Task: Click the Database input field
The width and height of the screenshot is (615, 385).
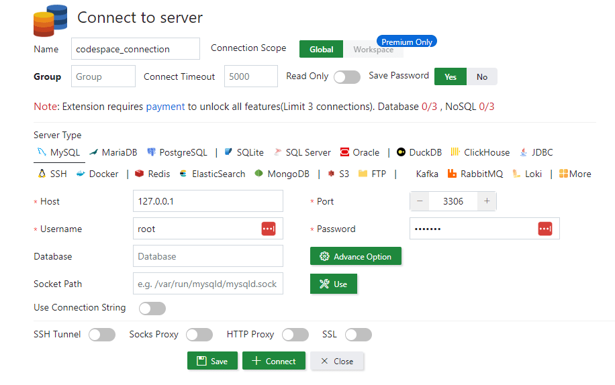Action: pyautogui.click(x=208, y=256)
